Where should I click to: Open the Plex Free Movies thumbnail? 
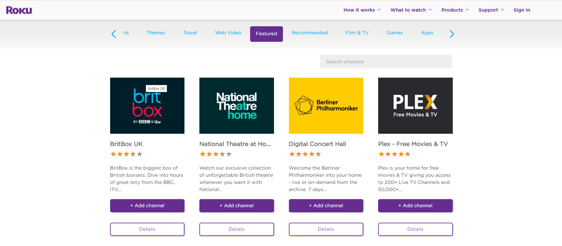pyautogui.click(x=415, y=106)
